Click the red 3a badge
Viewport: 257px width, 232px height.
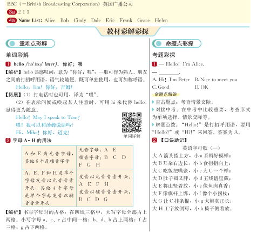[12, 12]
